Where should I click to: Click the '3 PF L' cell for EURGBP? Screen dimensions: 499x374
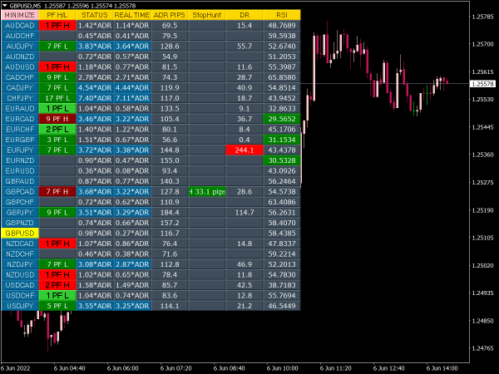[x=57, y=140]
